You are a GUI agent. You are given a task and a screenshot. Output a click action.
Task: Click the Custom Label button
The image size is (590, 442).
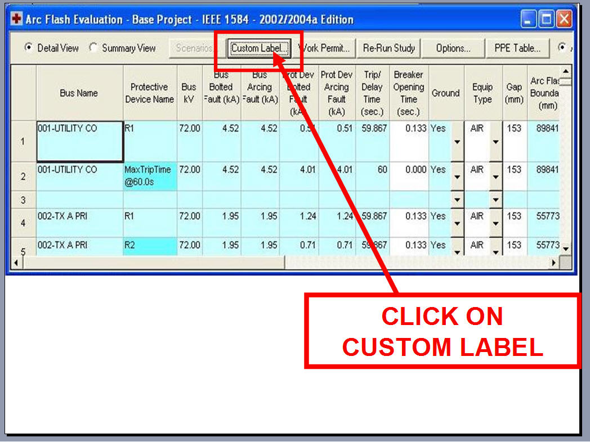pos(260,48)
